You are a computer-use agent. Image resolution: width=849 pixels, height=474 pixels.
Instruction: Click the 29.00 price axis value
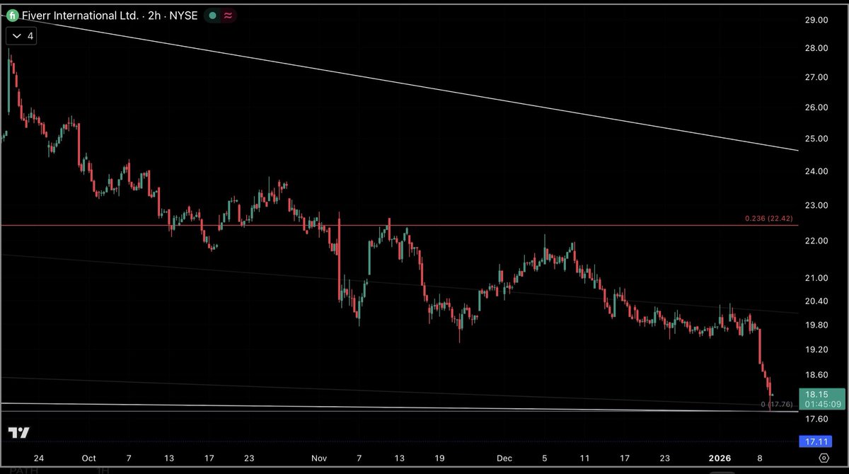click(818, 21)
